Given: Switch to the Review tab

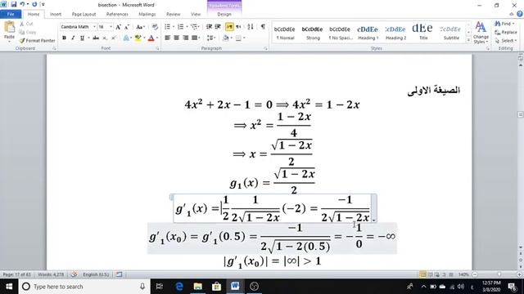Looking at the screenshot, I should point(173,14).
